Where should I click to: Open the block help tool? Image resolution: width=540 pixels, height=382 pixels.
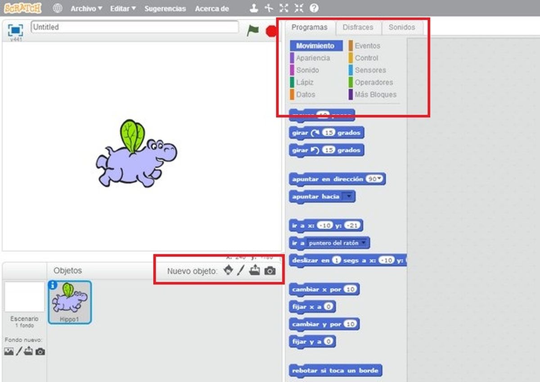(314, 8)
